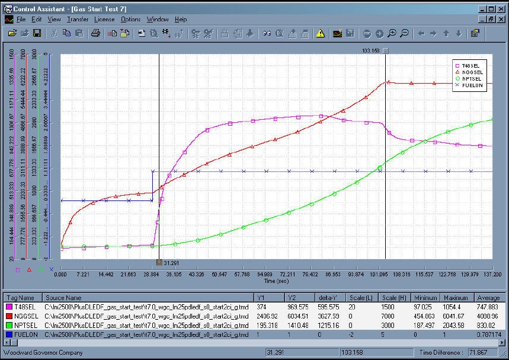Open a file with the folder icon
Viewport: 509px width, 360px height.
point(12,33)
